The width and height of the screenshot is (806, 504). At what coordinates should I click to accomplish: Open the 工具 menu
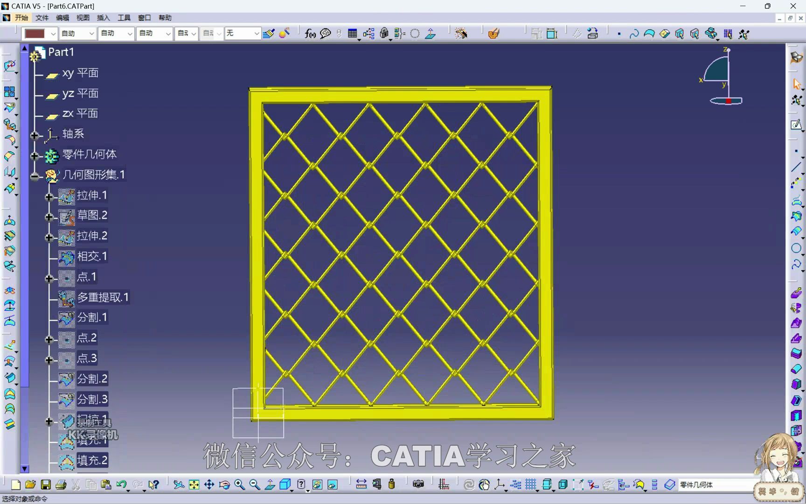pos(124,18)
